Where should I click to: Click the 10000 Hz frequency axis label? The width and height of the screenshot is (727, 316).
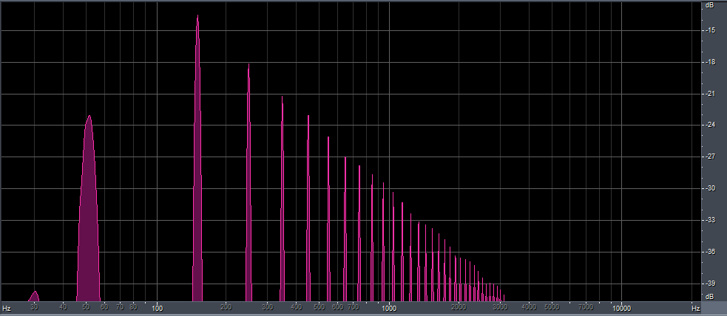tap(621, 307)
